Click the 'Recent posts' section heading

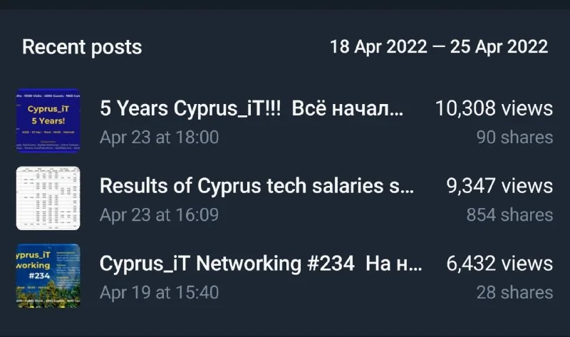82,48
